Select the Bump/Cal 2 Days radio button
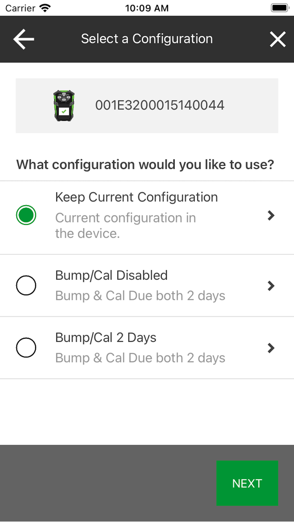 point(26,348)
